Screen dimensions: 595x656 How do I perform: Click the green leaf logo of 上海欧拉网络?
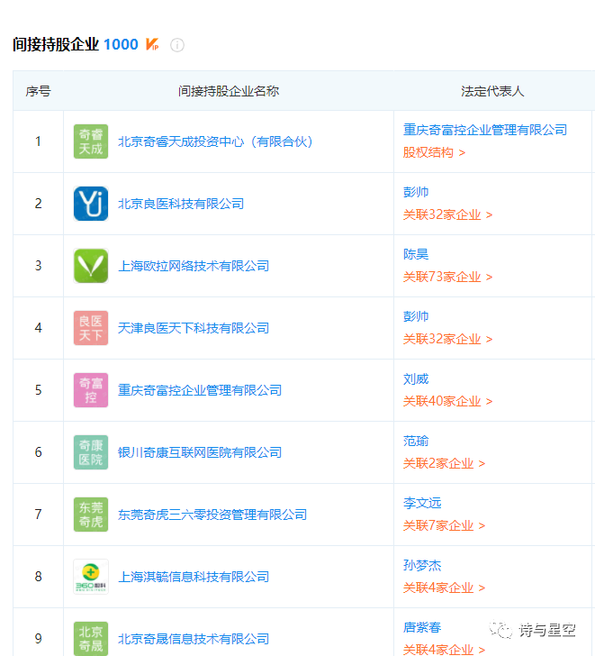tap(91, 266)
